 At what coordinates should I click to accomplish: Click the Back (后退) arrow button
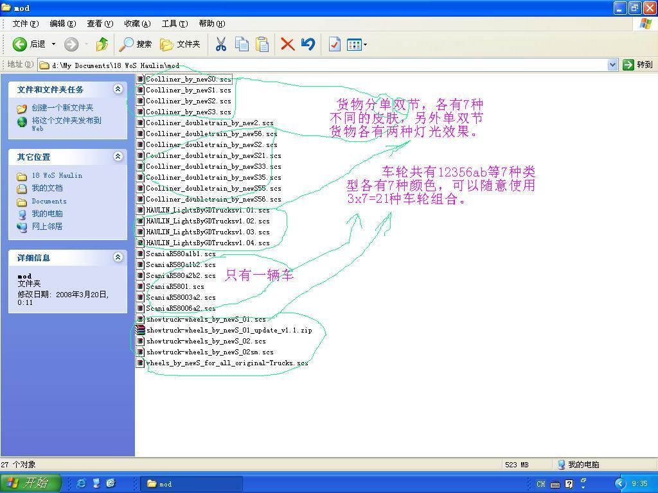coord(21,44)
